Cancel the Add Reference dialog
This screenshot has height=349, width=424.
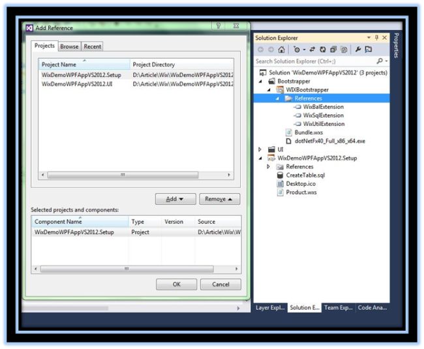click(220, 284)
